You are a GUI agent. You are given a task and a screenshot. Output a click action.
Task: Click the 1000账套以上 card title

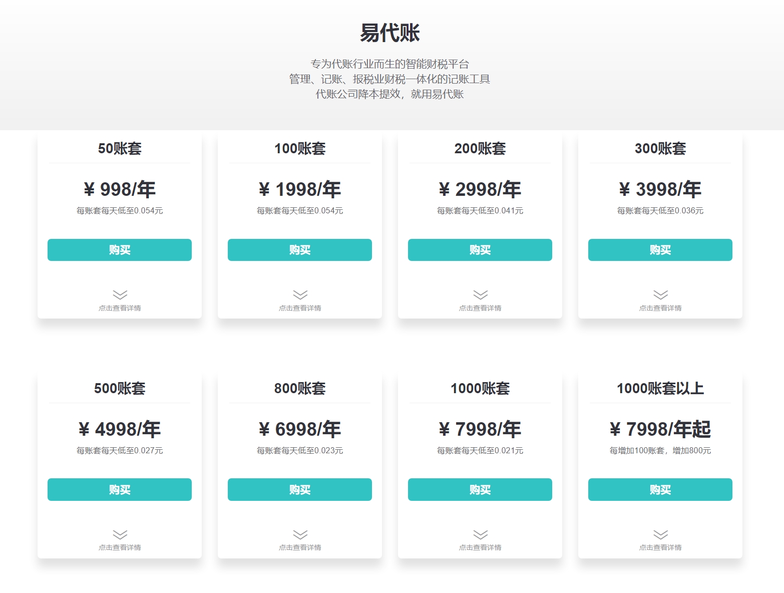point(660,388)
